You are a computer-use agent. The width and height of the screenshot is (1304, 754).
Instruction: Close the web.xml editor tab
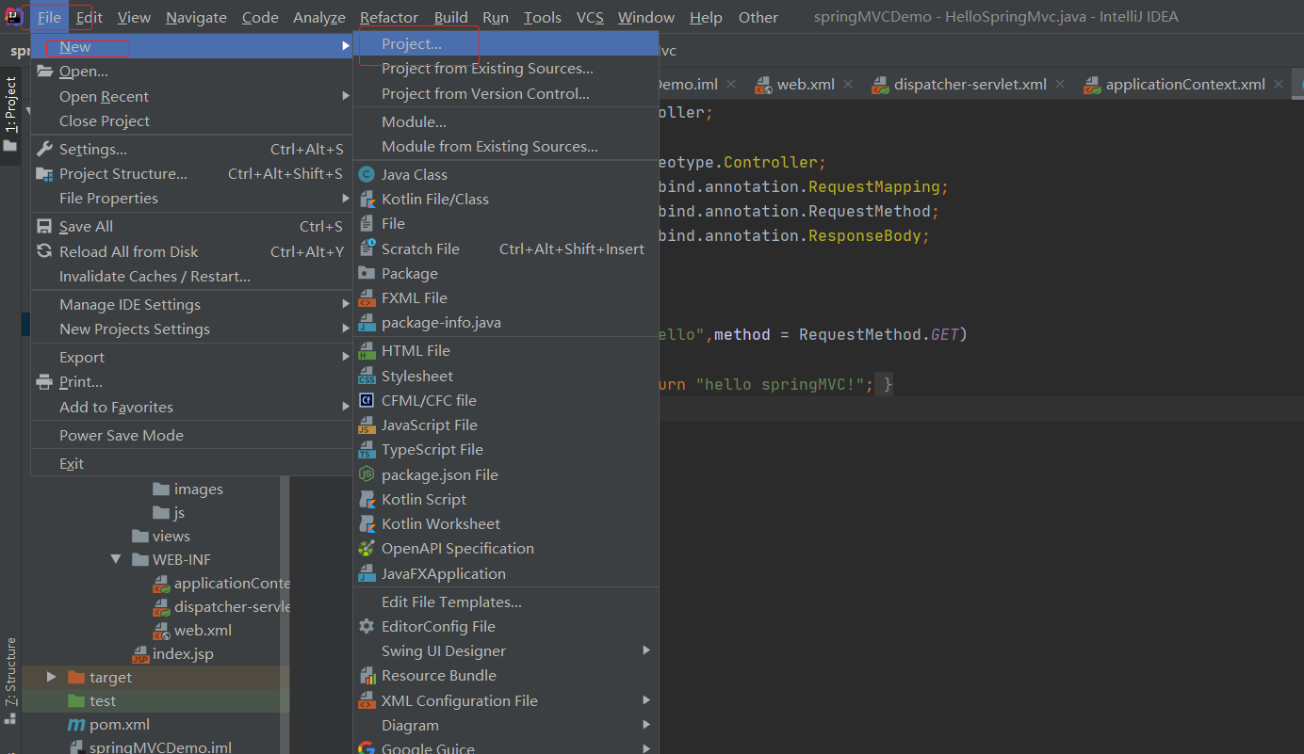[x=849, y=84]
